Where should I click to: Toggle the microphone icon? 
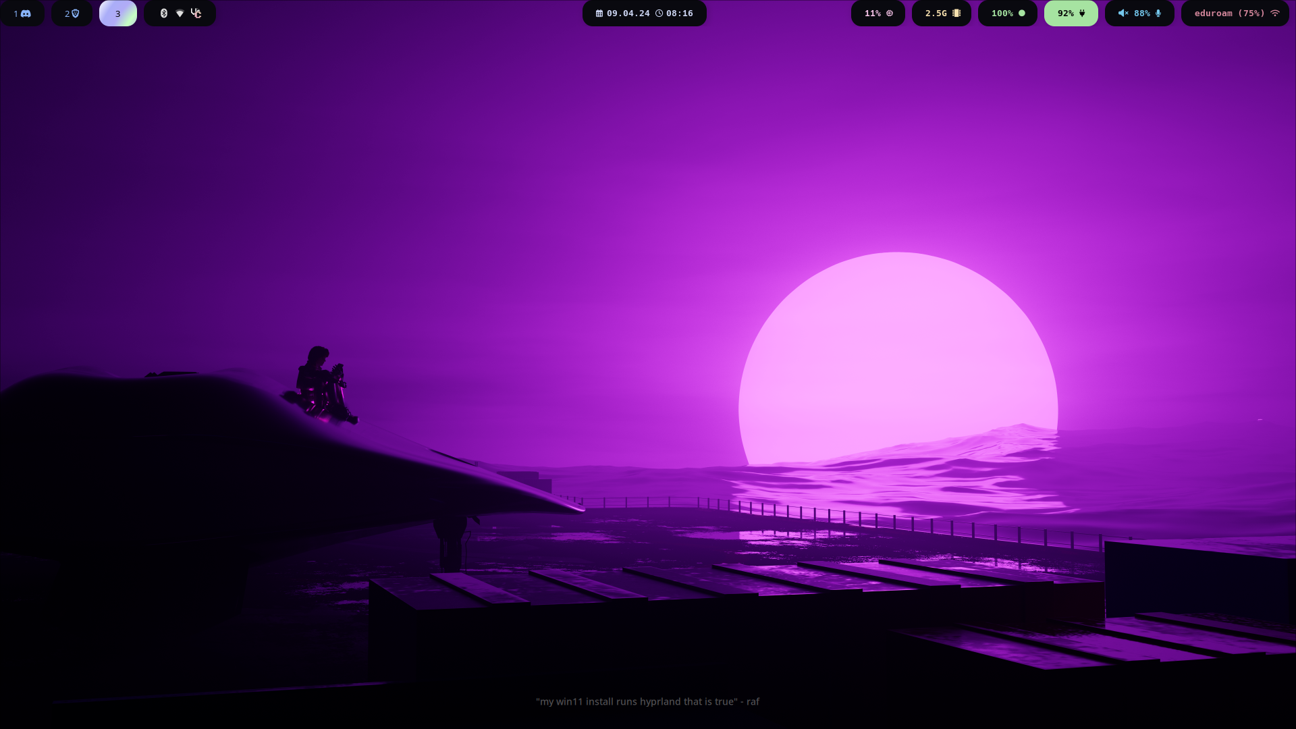pos(1158,13)
